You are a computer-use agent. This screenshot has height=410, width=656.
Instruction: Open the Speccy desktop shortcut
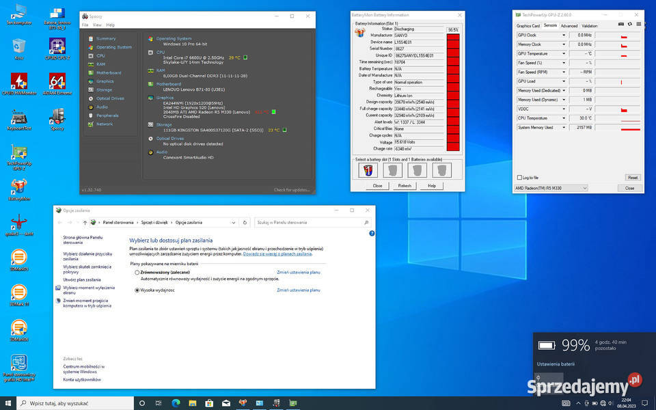(57, 120)
